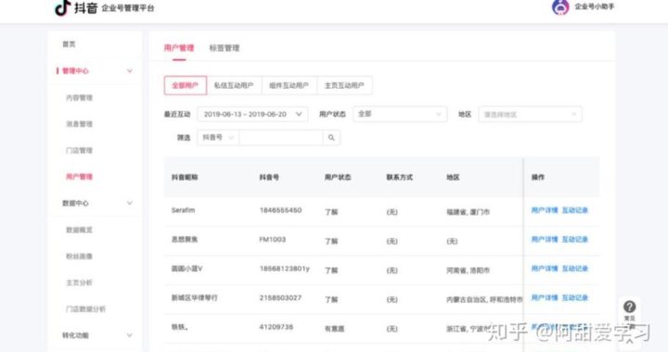Click the Douyin ID 2158503027

click(x=280, y=297)
